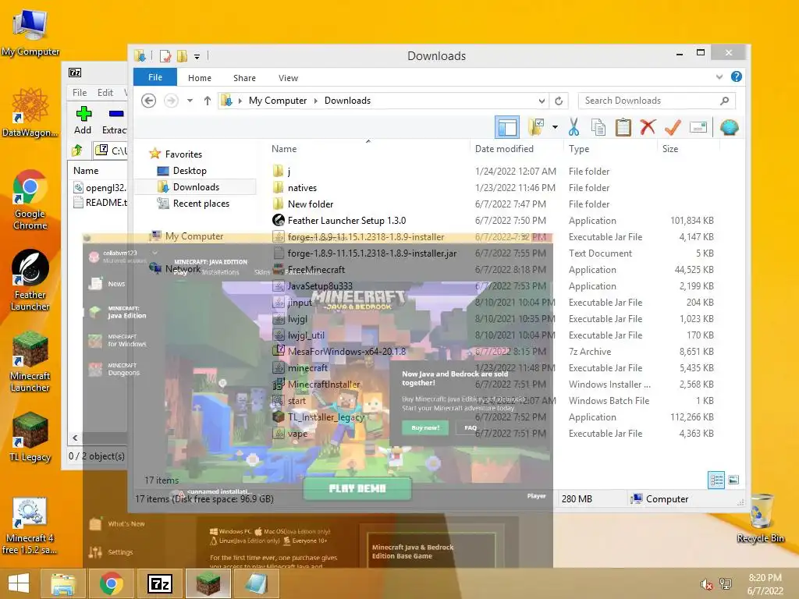This screenshot has height=599, width=799.
Task: Sort files by the Name column header
Action: 284,149
